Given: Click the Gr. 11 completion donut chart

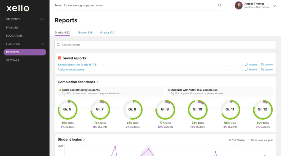Looking at the screenshot, I should [230, 110].
